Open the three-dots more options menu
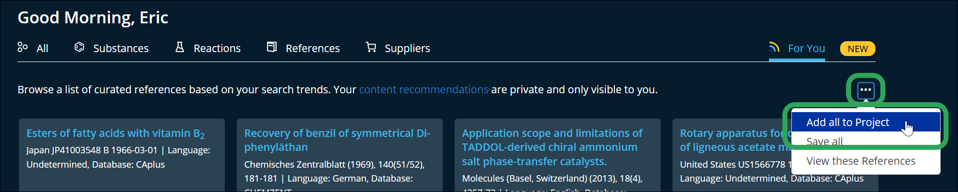This screenshot has width=958, height=192. tap(865, 90)
